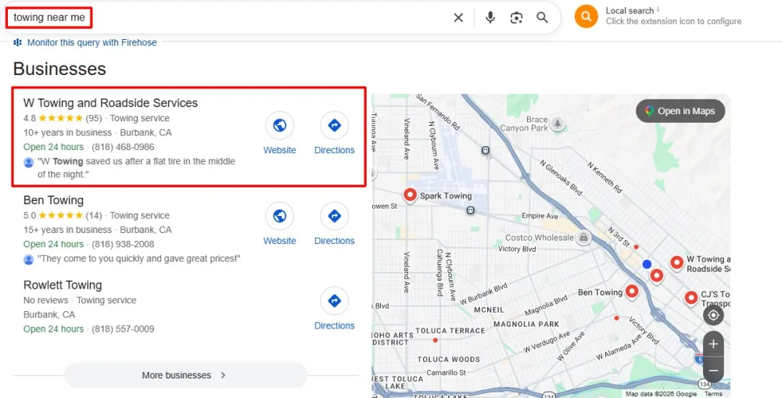Open Ben Towing Directions arrow icon
782x398 pixels.
click(334, 216)
